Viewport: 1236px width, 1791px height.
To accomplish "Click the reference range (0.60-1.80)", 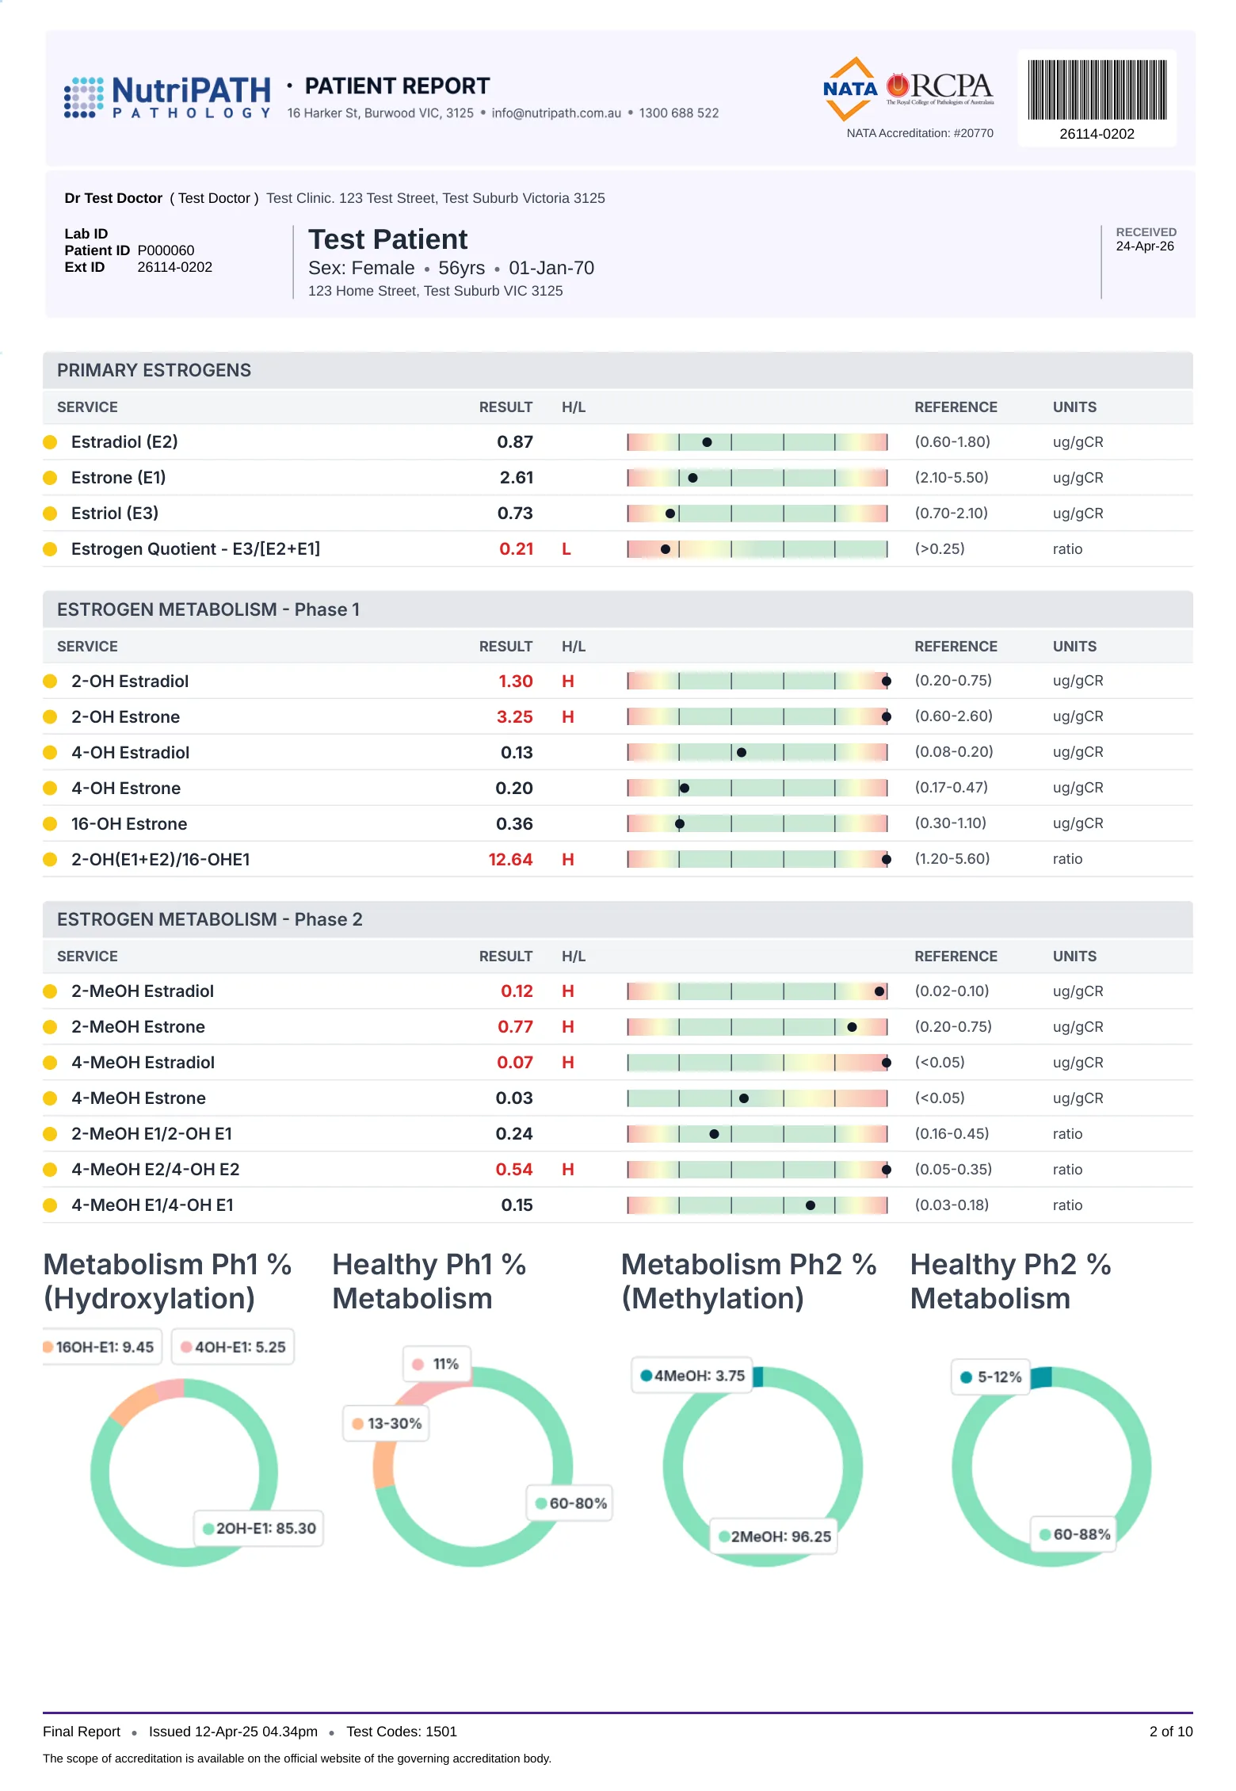I will 952,442.
